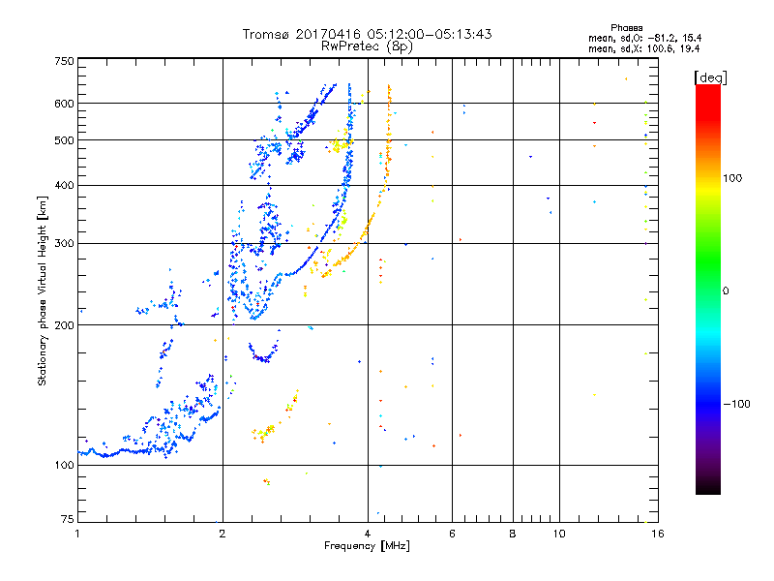The height and width of the screenshot is (581, 774).
Task: Click the y-axis tick label '500'
Action: [x=64, y=140]
